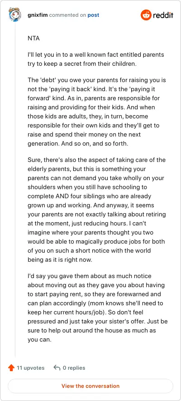The height and width of the screenshot is (401, 181).
Task: Click the "NTA" verdict text
Action: [33, 39]
